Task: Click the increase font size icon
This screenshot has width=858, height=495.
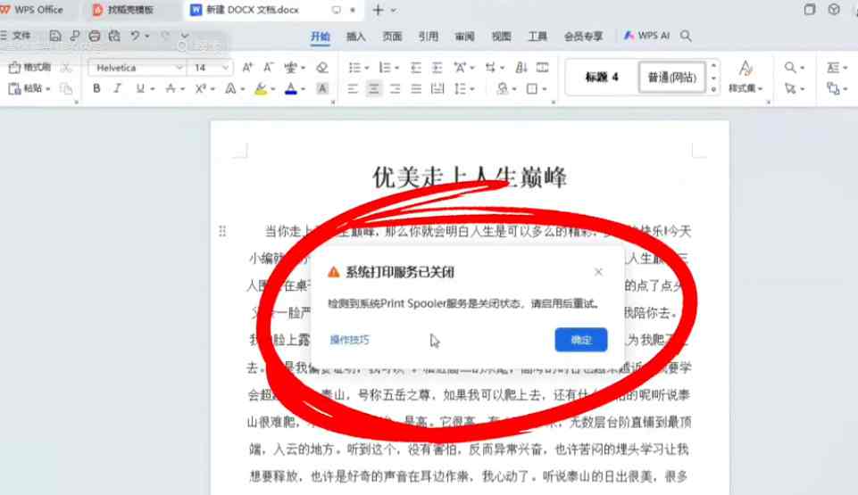Action: coord(247,68)
